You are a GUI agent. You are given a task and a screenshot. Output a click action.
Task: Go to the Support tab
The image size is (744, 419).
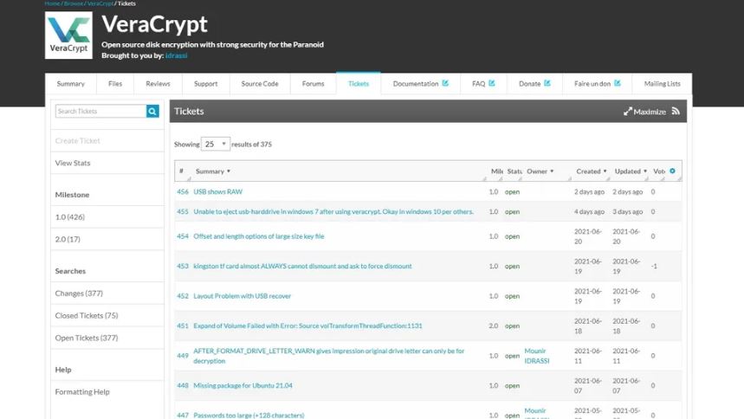[x=205, y=83]
